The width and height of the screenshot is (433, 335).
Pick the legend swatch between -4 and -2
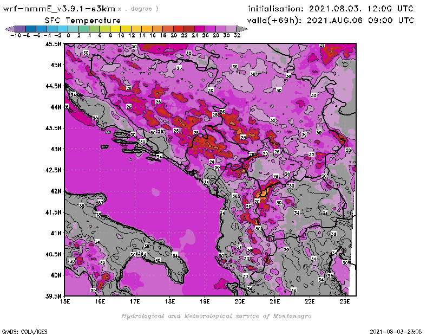click(52, 29)
